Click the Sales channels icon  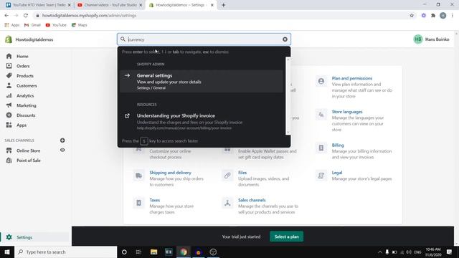tap(227, 203)
